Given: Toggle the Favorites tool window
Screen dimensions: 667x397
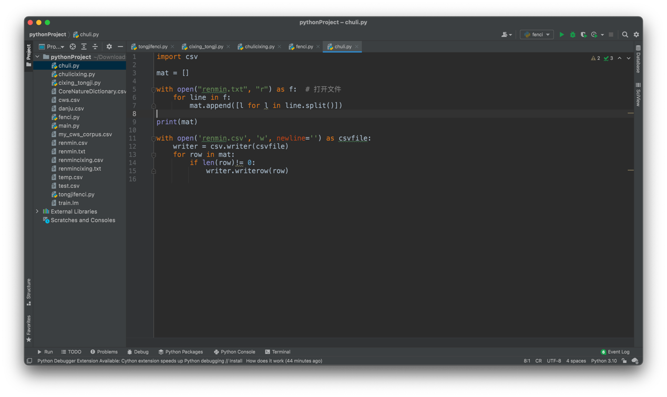Looking at the screenshot, I should pos(28,329).
